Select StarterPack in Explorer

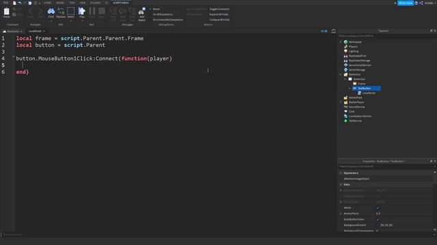point(355,97)
